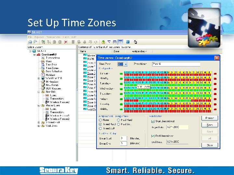Click the zone icon beside Zone 7
The width and height of the screenshot is (234, 175).
click(x=85, y=77)
